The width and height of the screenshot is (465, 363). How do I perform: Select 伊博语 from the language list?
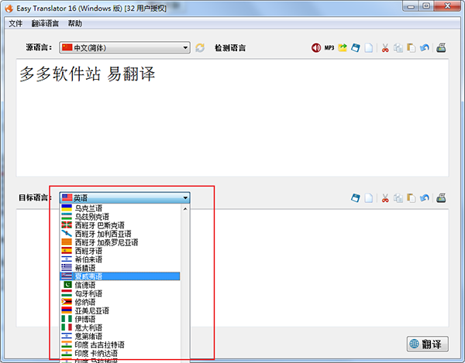point(120,319)
